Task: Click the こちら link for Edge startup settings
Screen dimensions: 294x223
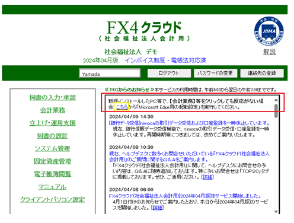Action: pyautogui.click(x=122, y=107)
